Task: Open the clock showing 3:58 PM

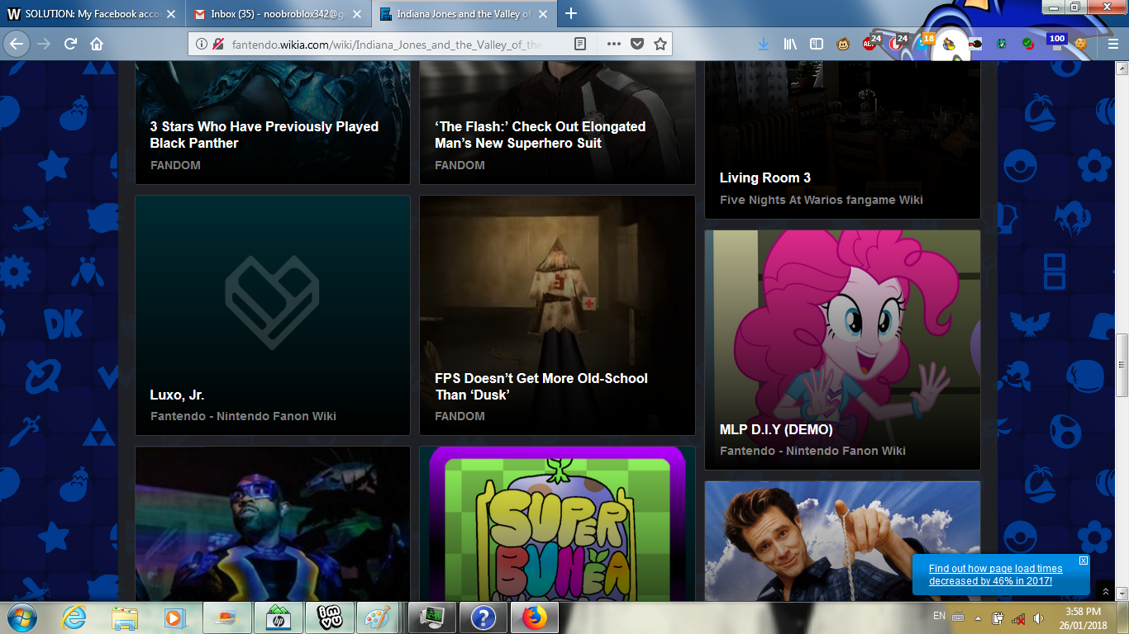Action: tap(1083, 617)
